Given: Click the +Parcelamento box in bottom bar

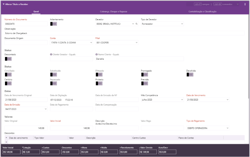Looking at the screenshot, I should [x=128, y=152].
